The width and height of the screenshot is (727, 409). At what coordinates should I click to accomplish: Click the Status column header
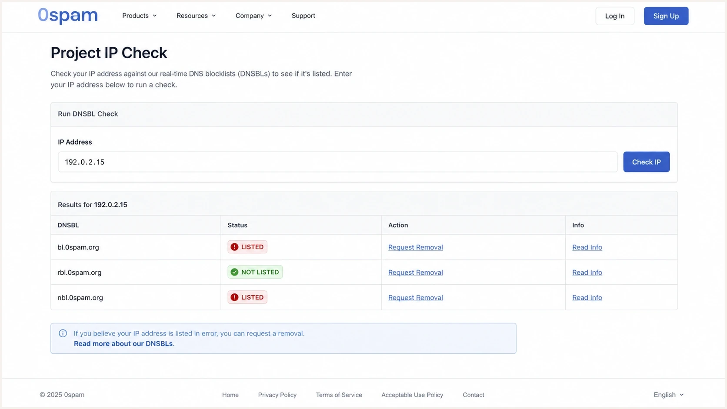point(301,225)
